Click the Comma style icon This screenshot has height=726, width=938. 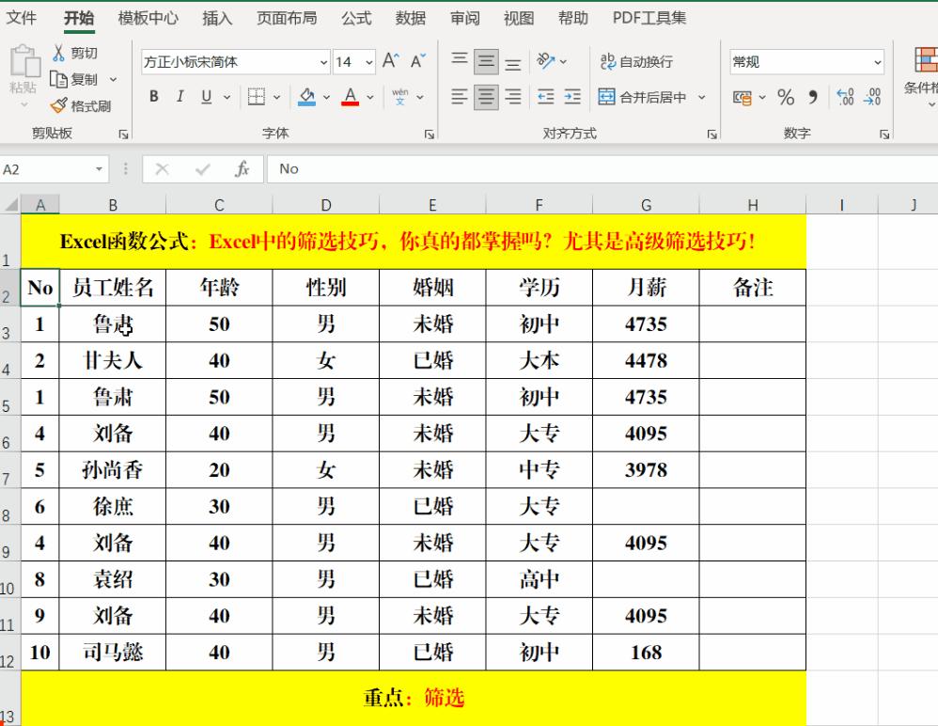[x=813, y=97]
